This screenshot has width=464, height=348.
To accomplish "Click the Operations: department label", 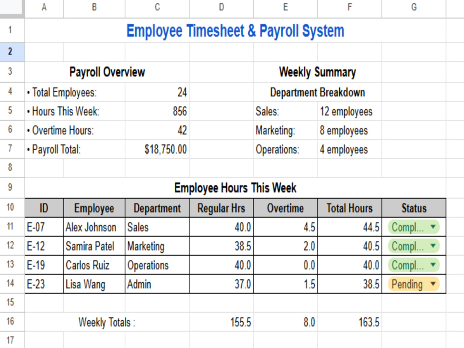I will [x=277, y=149].
